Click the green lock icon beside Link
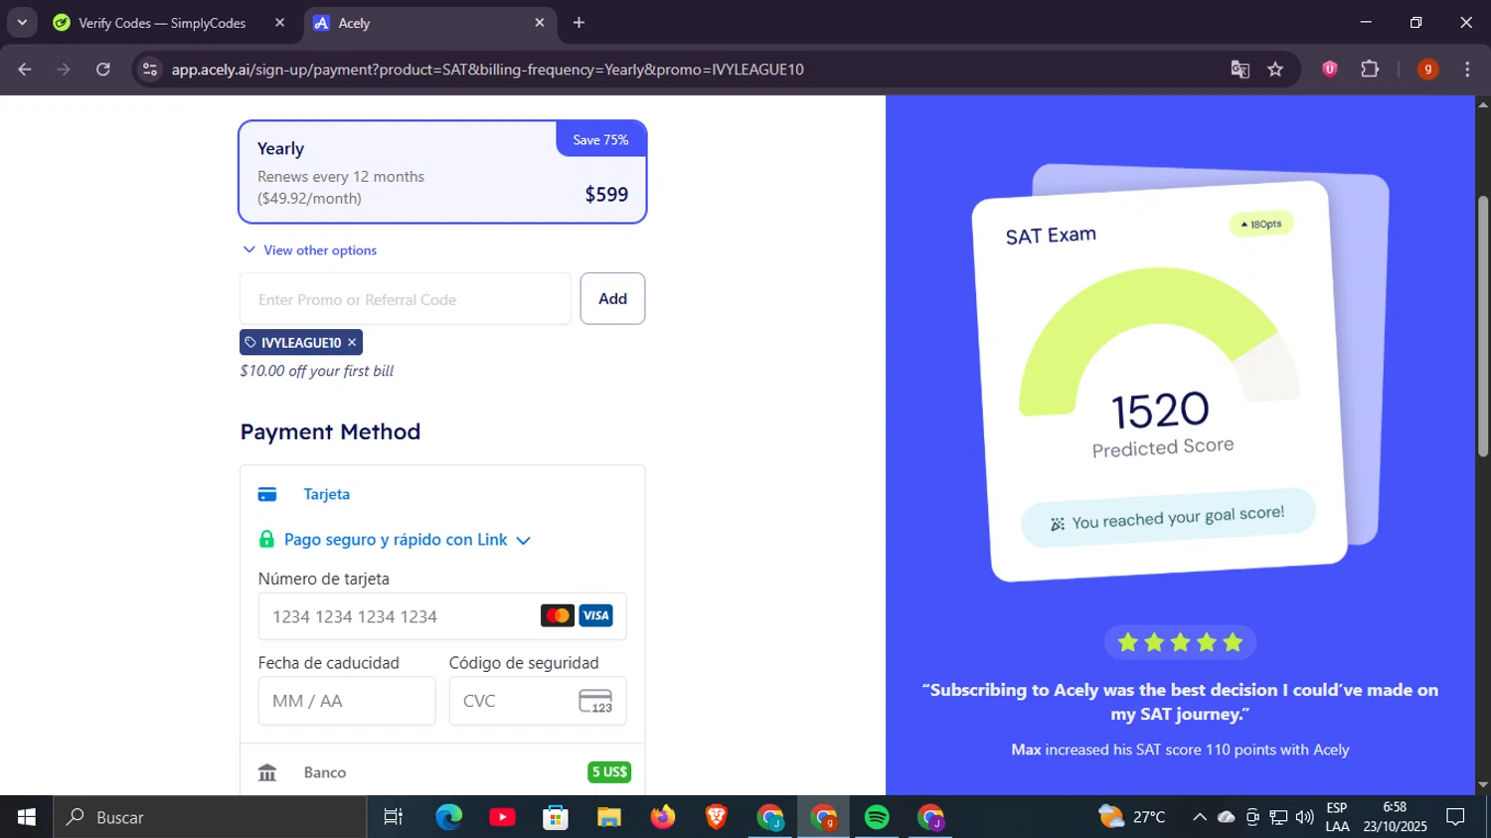This screenshot has width=1491, height=838. pos(266,539)
